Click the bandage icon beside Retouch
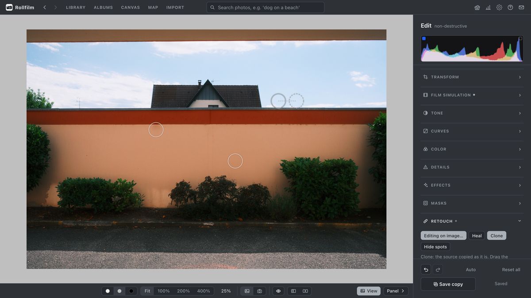The image size is (531, 298). pos(425,221)
